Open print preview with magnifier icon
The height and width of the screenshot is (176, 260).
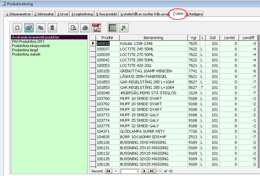tap(74, 27)
